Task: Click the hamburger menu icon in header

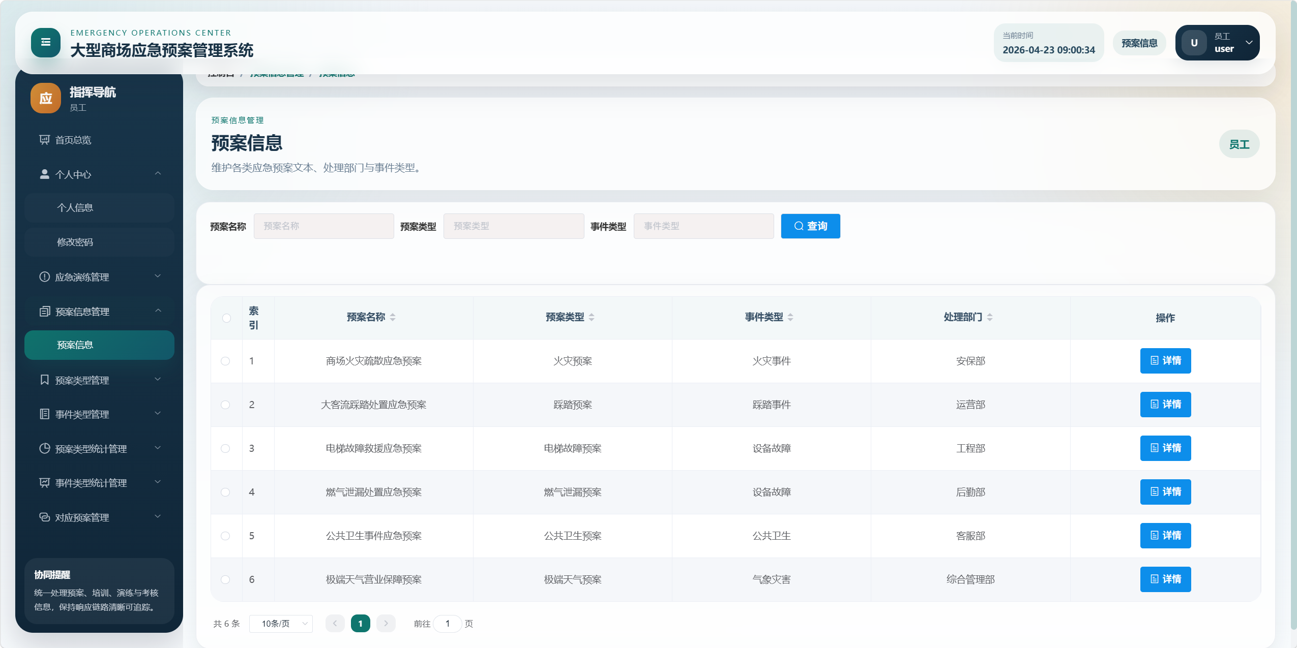Action: (45, 43)
